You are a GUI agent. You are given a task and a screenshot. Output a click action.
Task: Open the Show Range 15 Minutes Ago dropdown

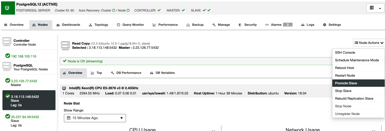[x=95, y=118]
